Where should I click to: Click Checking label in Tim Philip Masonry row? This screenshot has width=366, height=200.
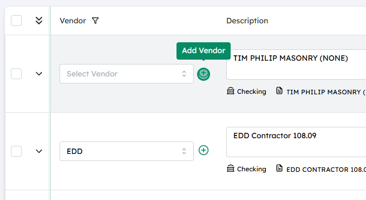click(x=252, y=92)
